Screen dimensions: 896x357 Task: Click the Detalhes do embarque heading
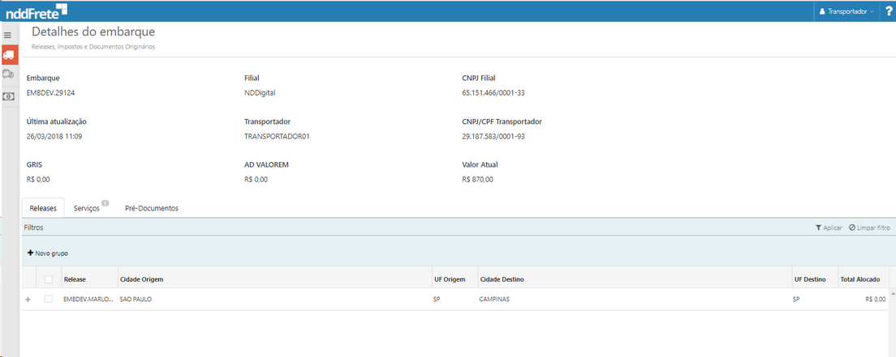[93, 32]
